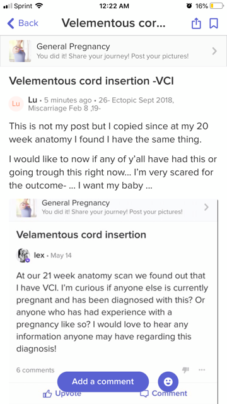The width and height of the screenshot is (227, 404).
Task: Bookmark this post with the bookmark icon
Action: pos(214,23)
